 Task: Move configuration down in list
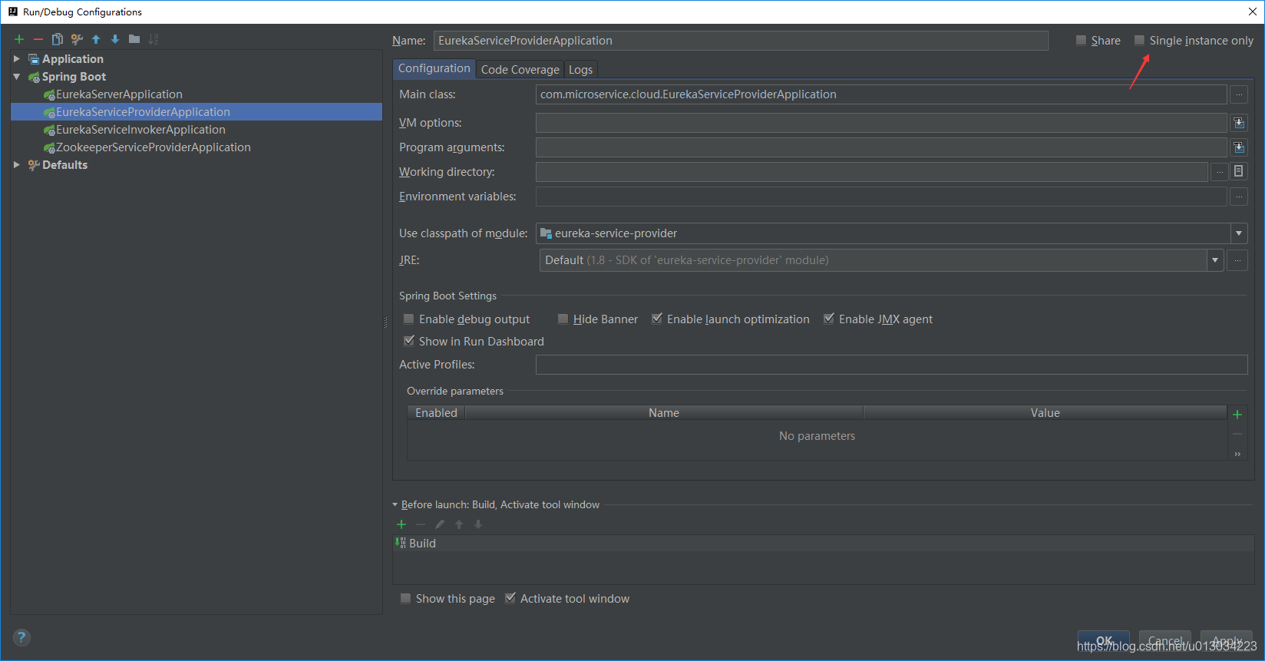[x=115, y=39]
